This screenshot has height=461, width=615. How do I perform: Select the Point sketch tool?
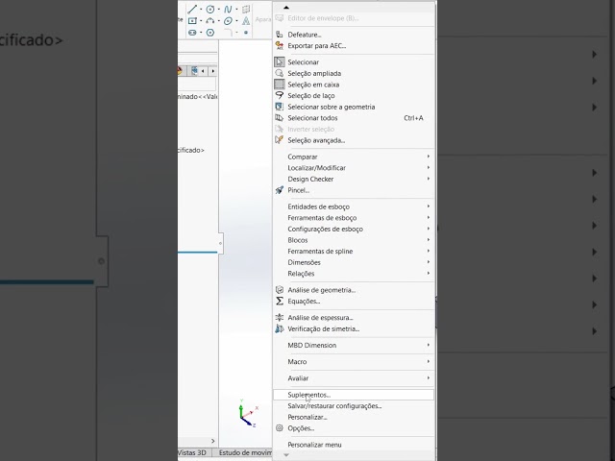pyautogui.click(x=246, y=33)
